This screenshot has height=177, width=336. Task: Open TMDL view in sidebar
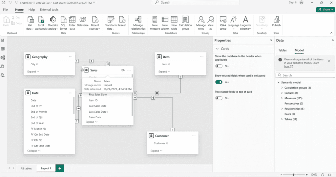(3, 75)
